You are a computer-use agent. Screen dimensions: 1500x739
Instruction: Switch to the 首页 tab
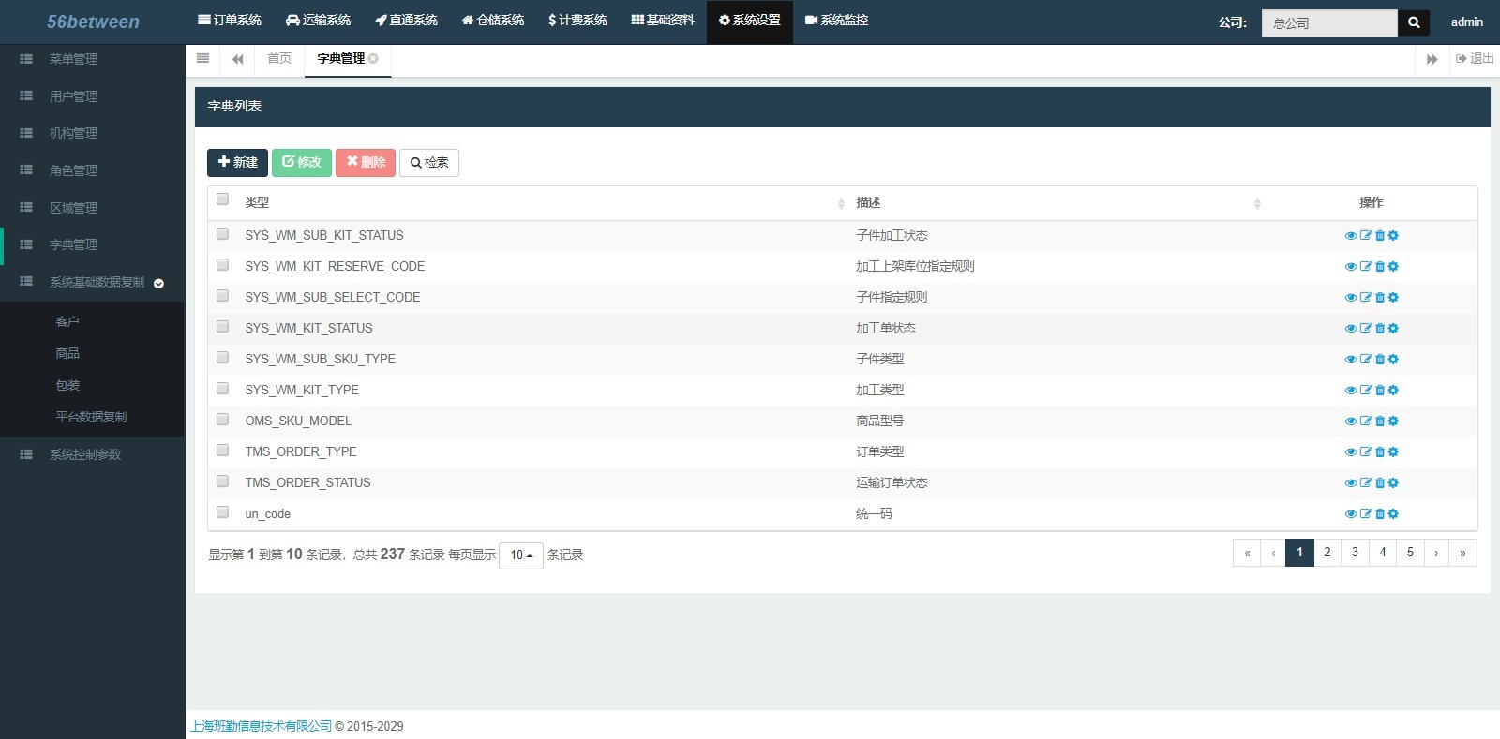click(279, 59)
